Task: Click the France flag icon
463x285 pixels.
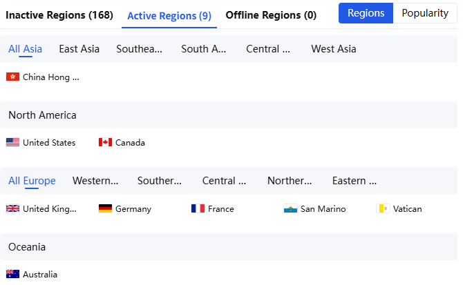Action: point(198,208)
